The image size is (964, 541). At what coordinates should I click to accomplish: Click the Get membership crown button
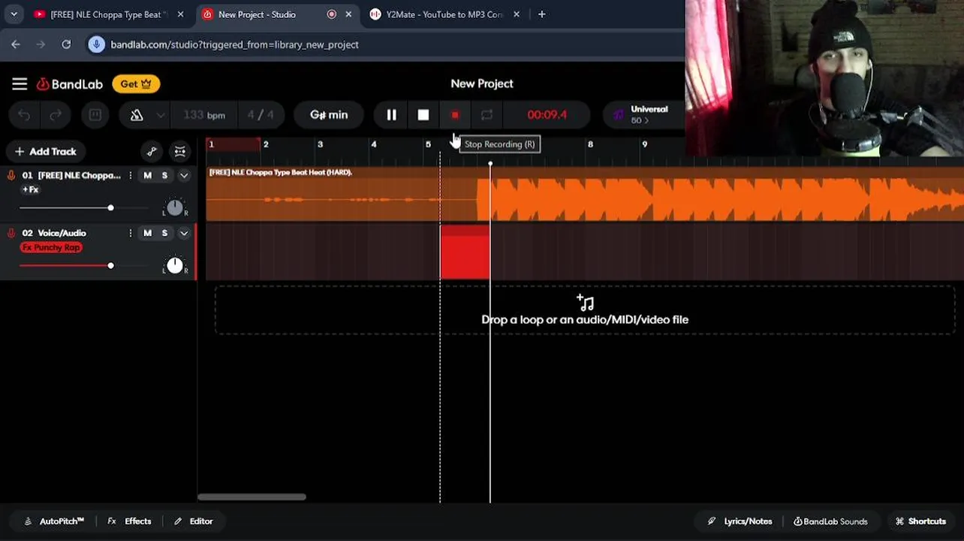tap(136, 84)
